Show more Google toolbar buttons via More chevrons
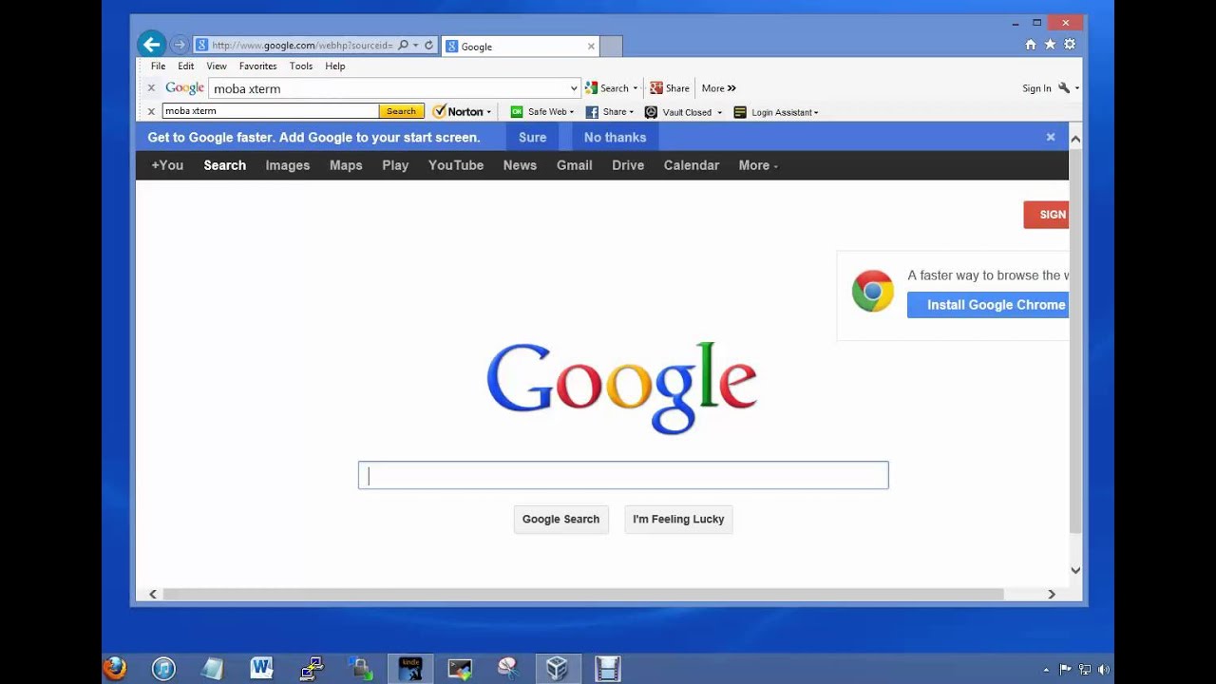This screenshot has width=1216, height=684. tap(719, 88)
